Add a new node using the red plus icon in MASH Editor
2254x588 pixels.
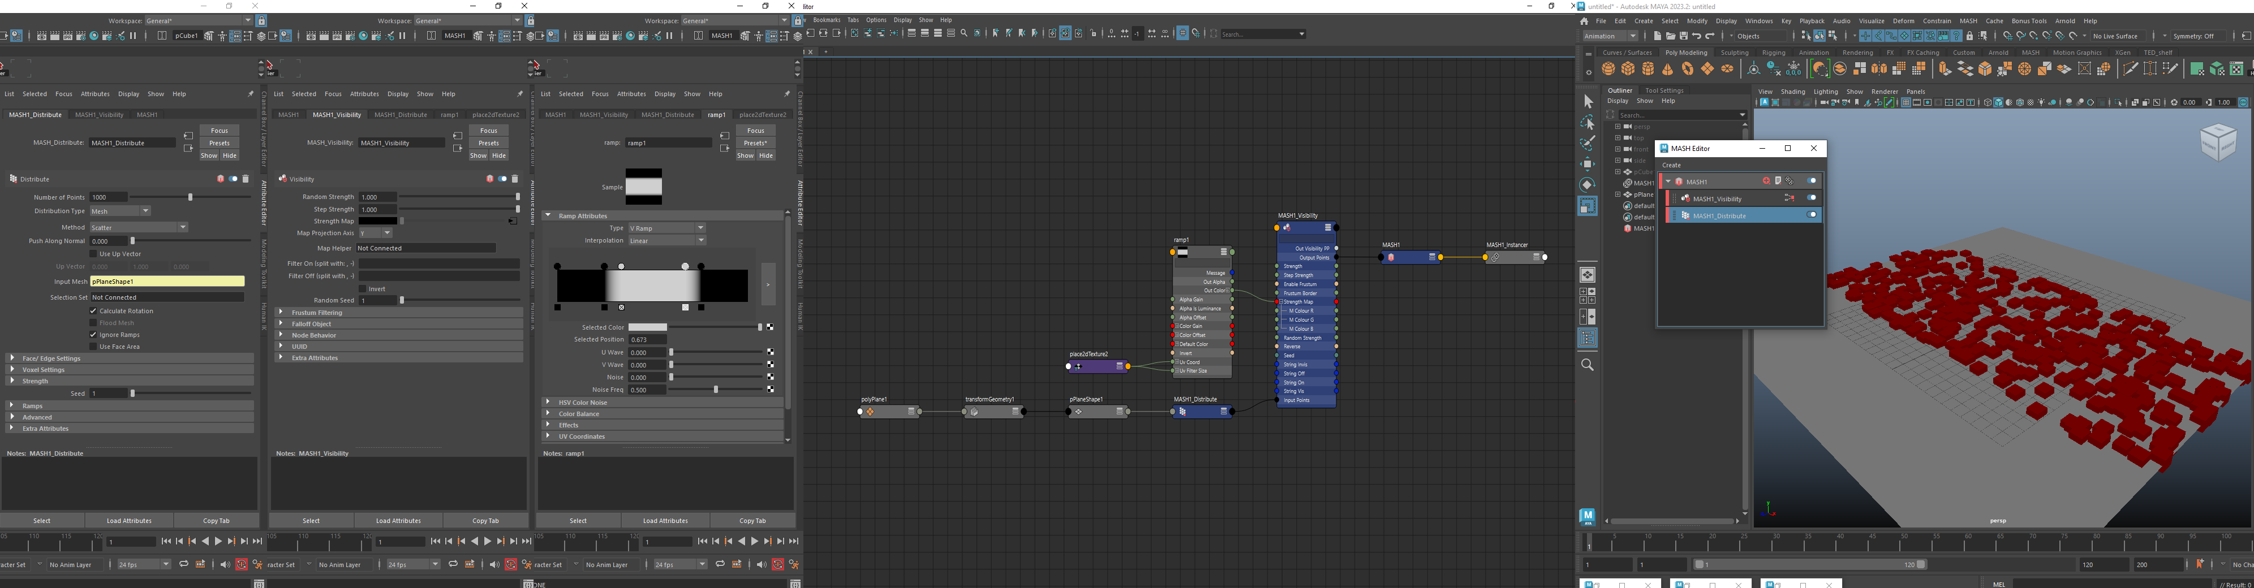[1767, 180]
